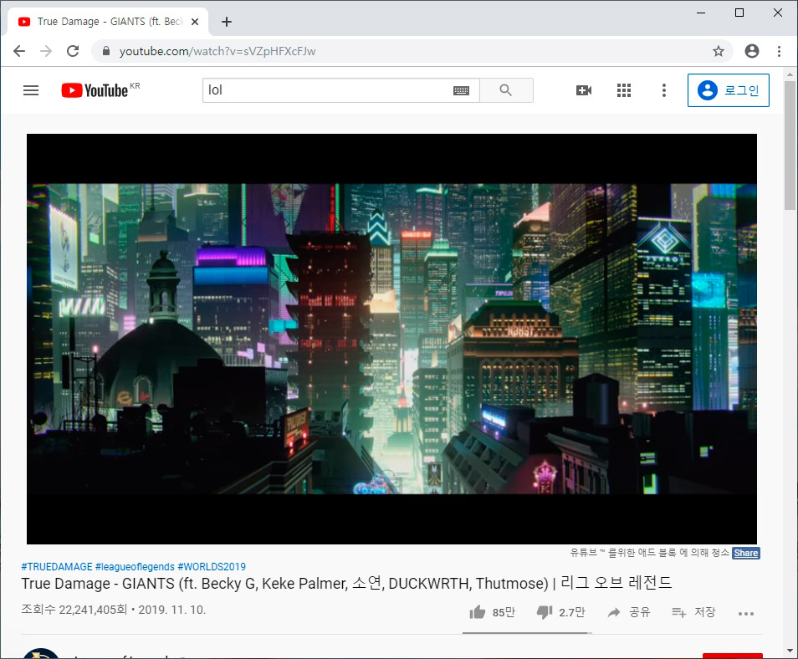Screen dimensions: 798x659
Task: Open the #leagueoflegends hashtag link
Action: [135, 566]
